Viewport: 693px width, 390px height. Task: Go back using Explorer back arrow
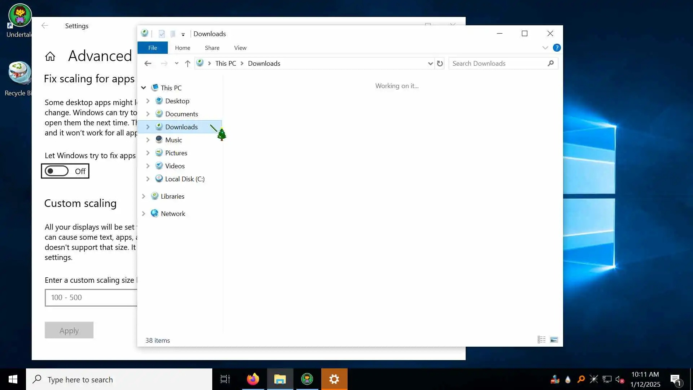click(x=148, y=64)
